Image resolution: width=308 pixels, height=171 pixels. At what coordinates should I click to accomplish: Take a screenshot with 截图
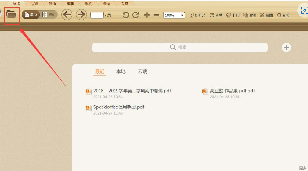coord(266,15)
